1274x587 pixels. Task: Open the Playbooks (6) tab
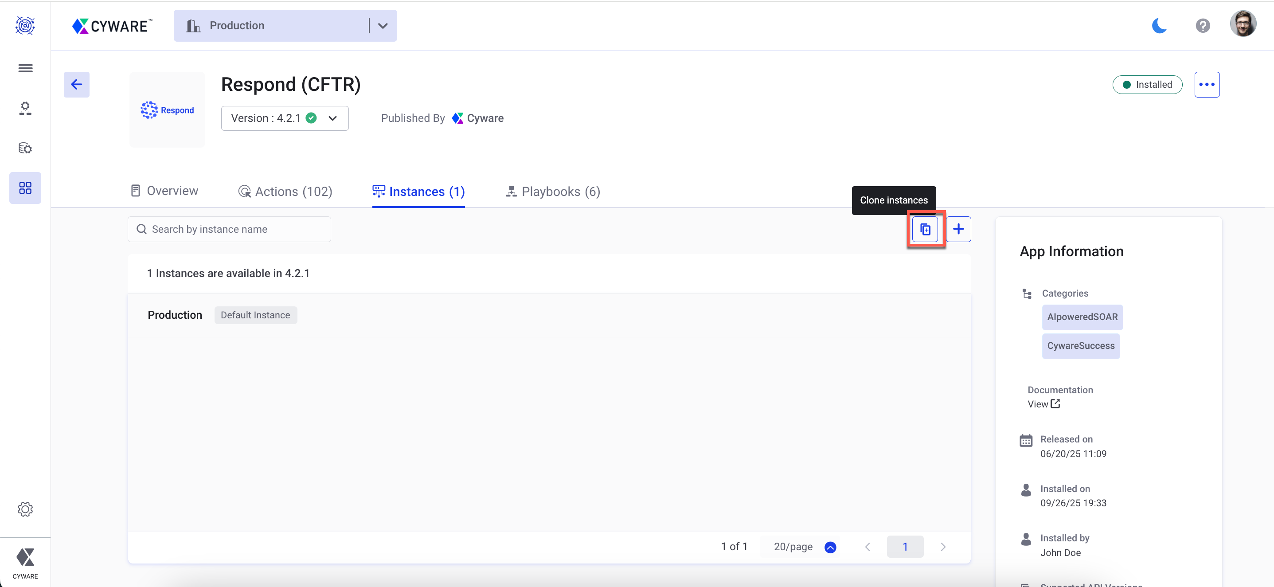[x=553, y=192]
